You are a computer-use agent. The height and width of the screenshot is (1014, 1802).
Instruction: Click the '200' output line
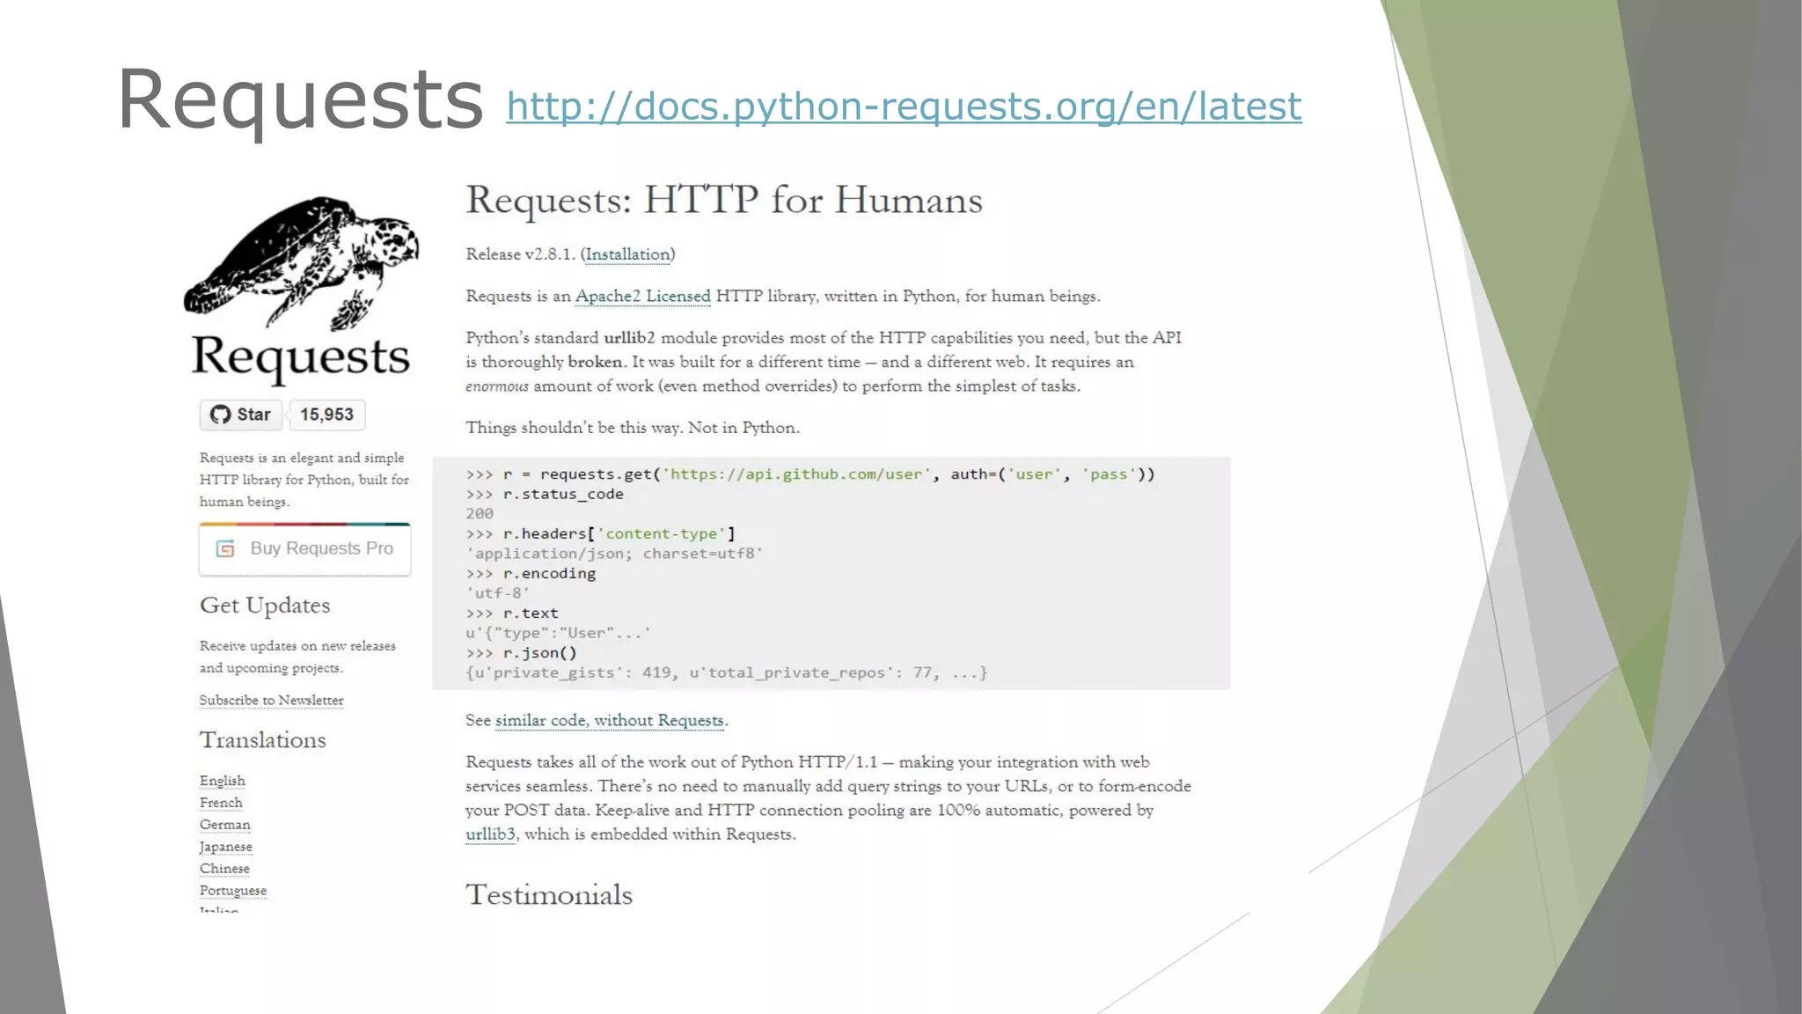point(480,514)
